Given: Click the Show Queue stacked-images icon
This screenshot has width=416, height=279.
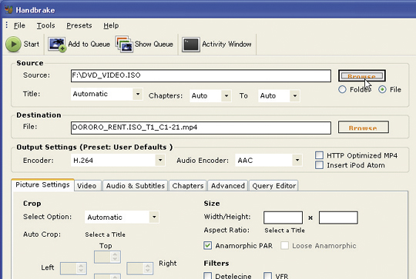Looking at the screenshot, I should 124,45.
